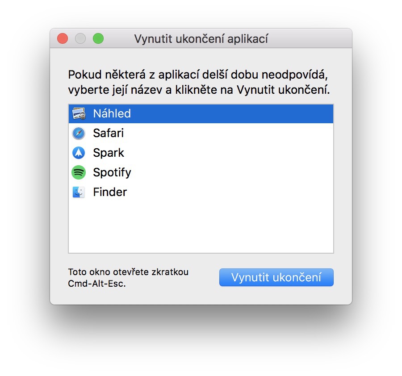The image size is (402, 376).
Task: Click the blue Spark app icon
Action: coord(79,153)
